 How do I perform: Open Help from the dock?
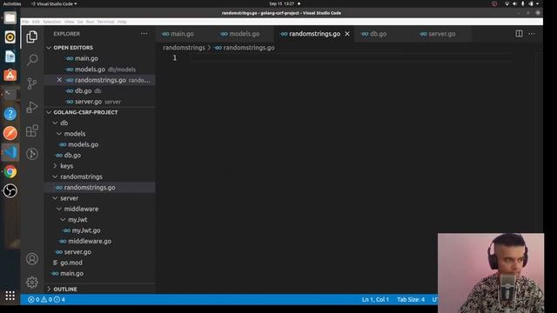[x=10, y=114]
